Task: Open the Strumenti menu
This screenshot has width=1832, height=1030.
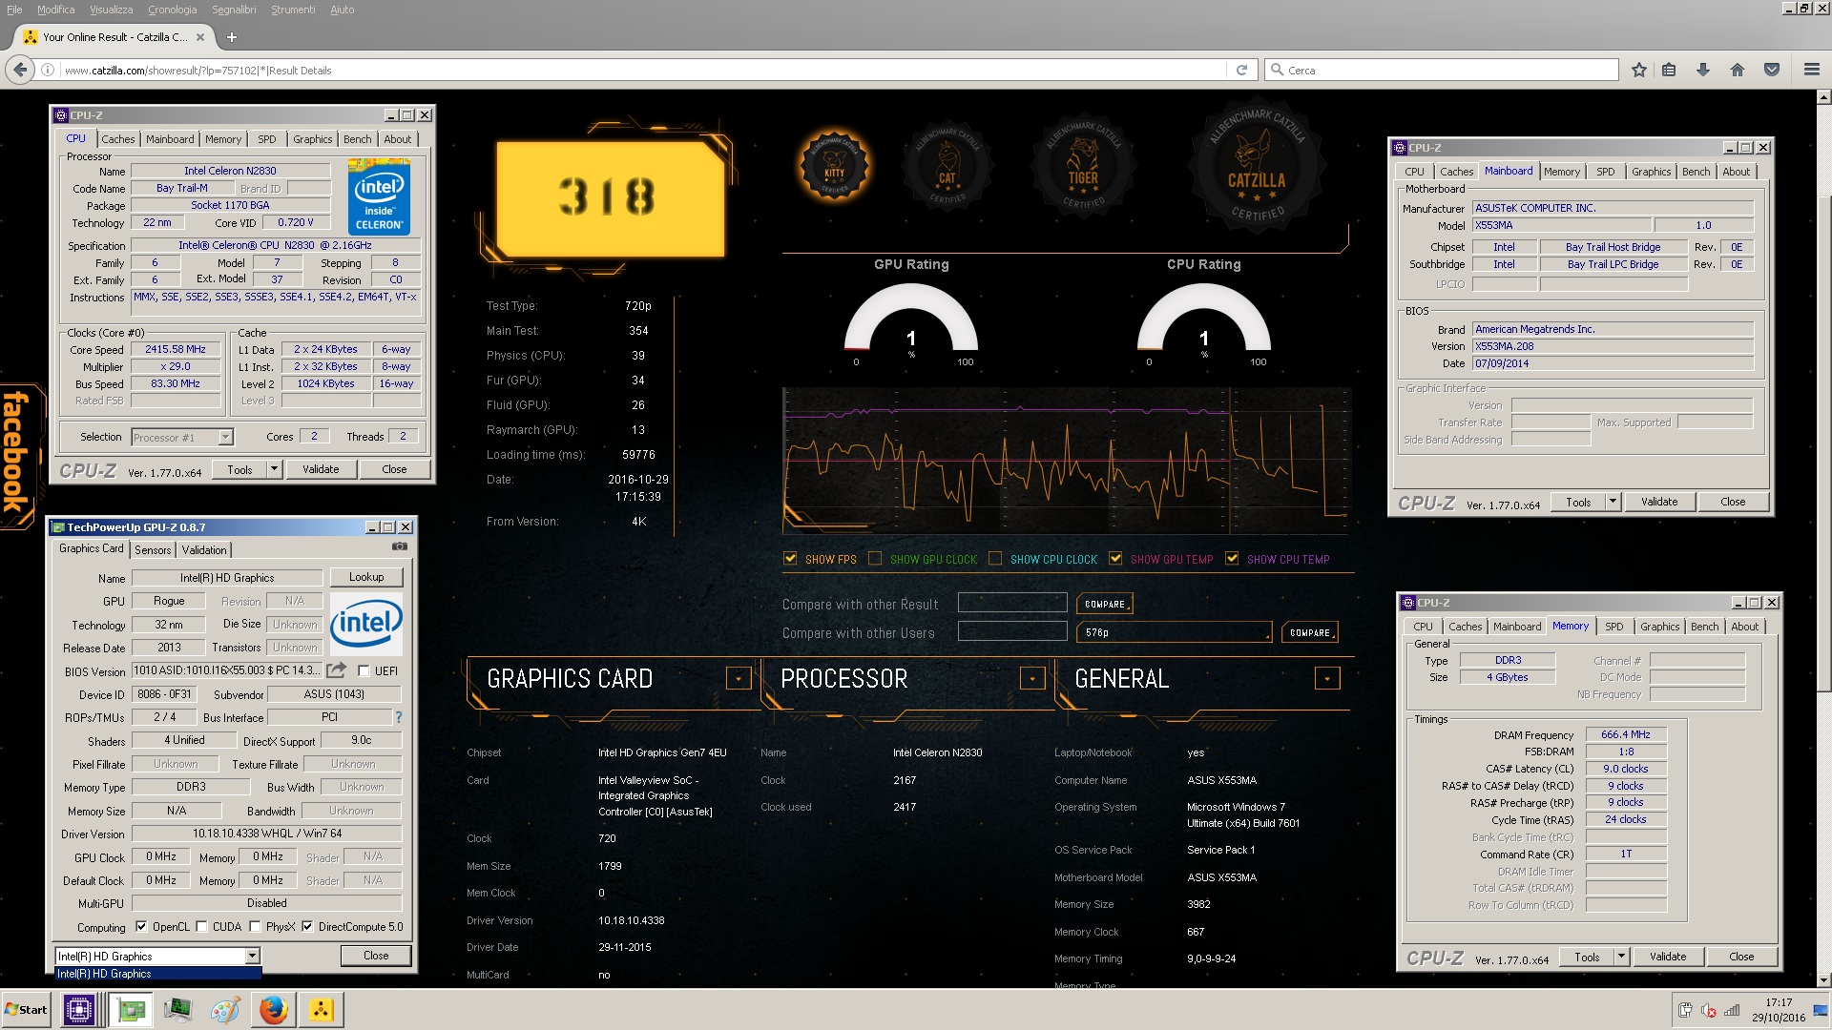Action: tap(293, 10)
